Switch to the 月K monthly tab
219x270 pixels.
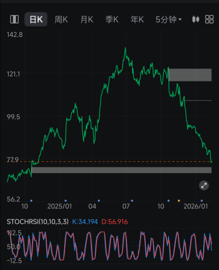[x=87, y=20]
